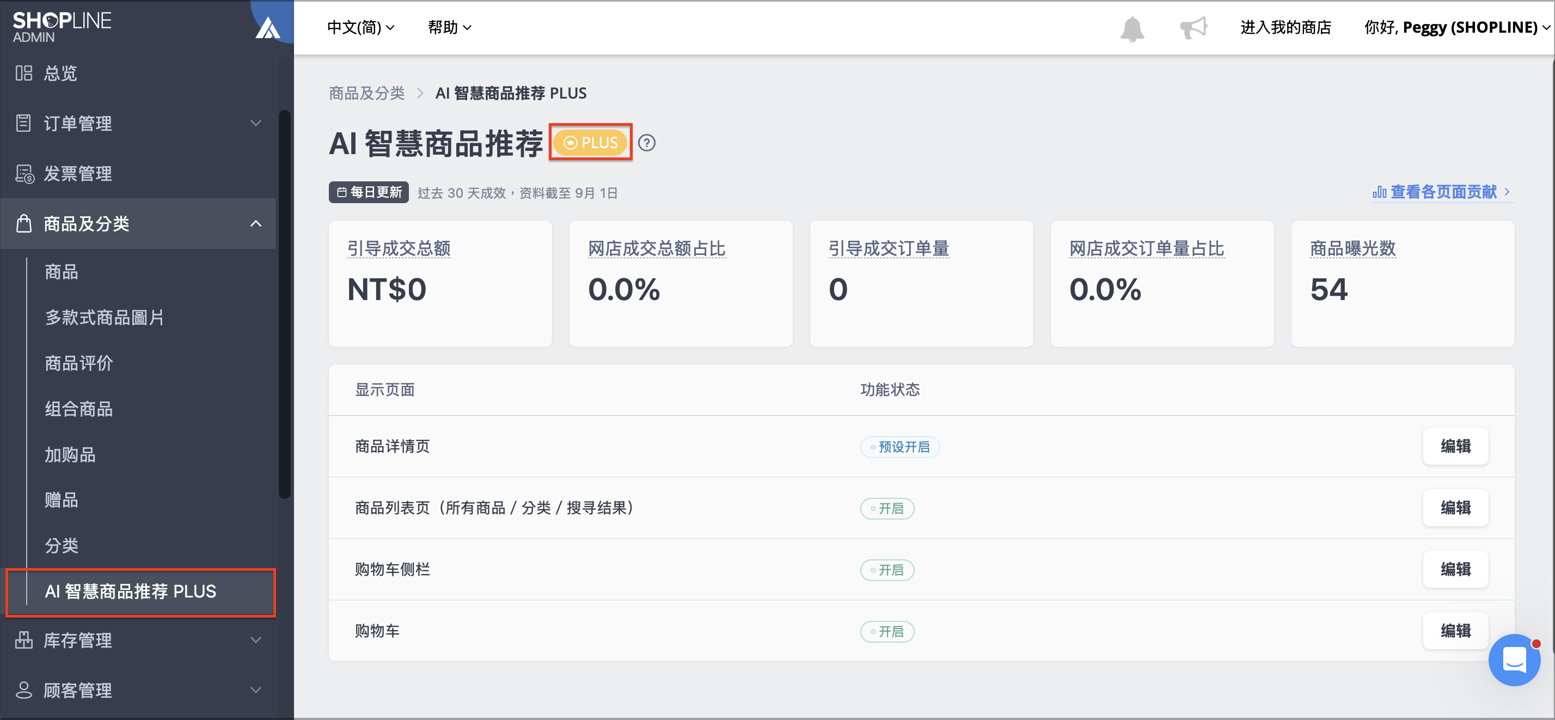Select 组合商品 submenu item
This screenshot has width=1555, height=720.
click(x=78, y=409)
